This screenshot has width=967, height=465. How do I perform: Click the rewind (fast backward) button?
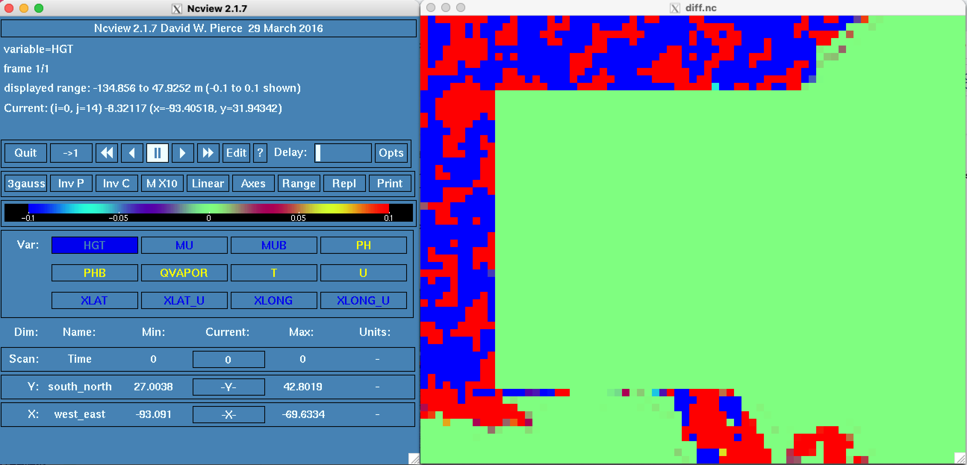[x=107, y=153]
